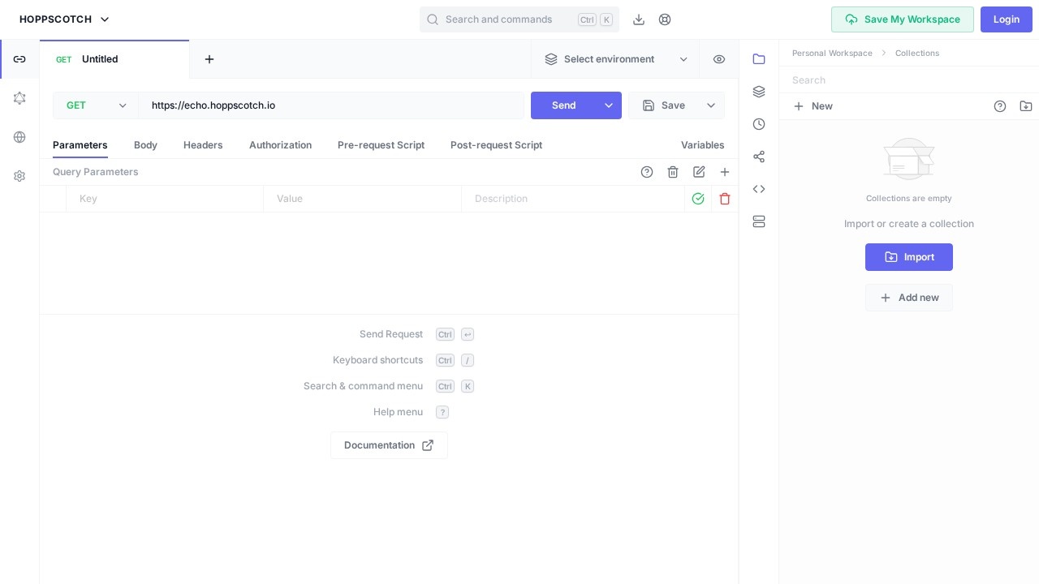The width and height of the screenshot is (1039, 584).
Task: Focus the collections Search field
Action: point(909,80)
